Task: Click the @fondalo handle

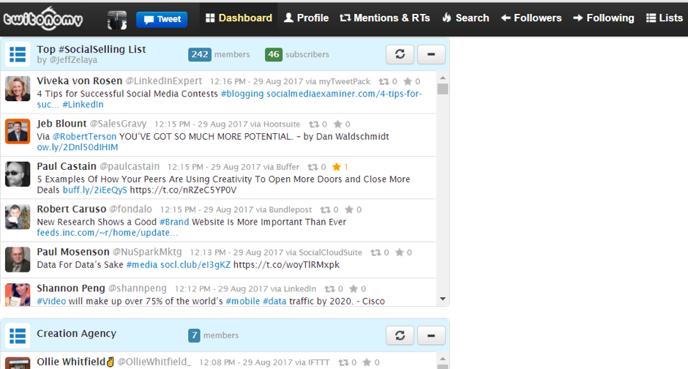Action: click(130, 209)
